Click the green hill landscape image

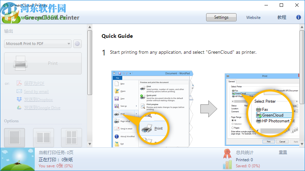tap(18, 159)
